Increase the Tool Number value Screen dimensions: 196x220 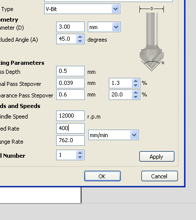pos(80,153)
